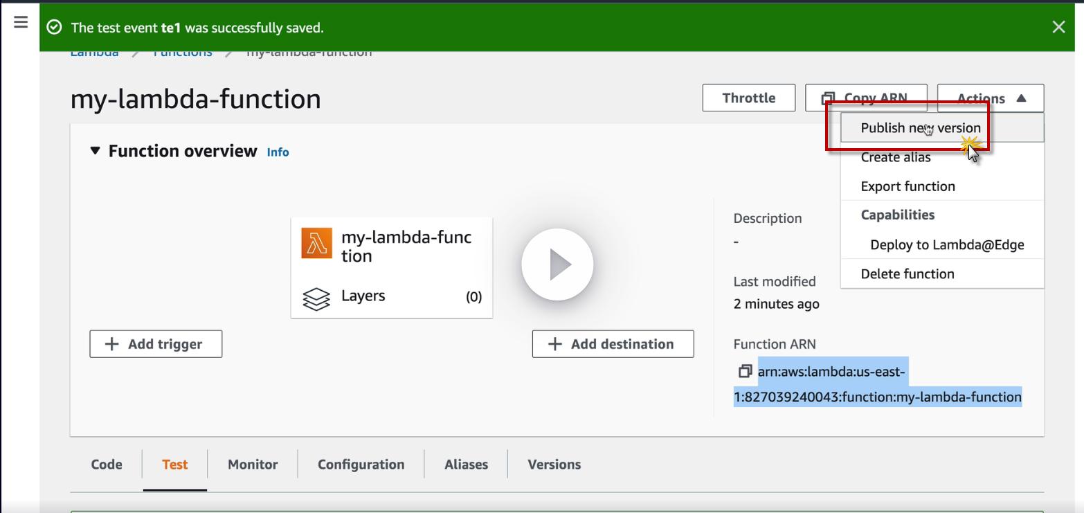Viewport: 1084px width, 513px height.
Task: Choose Create alias from Actions menu
Action: click(942, 157)
